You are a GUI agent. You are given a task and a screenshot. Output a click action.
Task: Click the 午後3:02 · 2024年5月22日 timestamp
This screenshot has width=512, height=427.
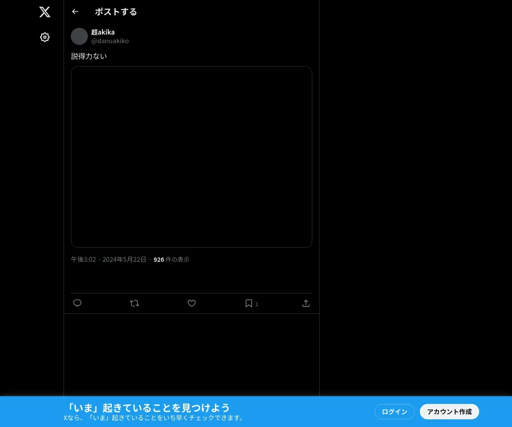[x=108, y=259]
